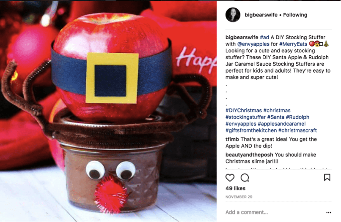
Task: Open the #Rudolph hashtag
Action: point(297,117)
